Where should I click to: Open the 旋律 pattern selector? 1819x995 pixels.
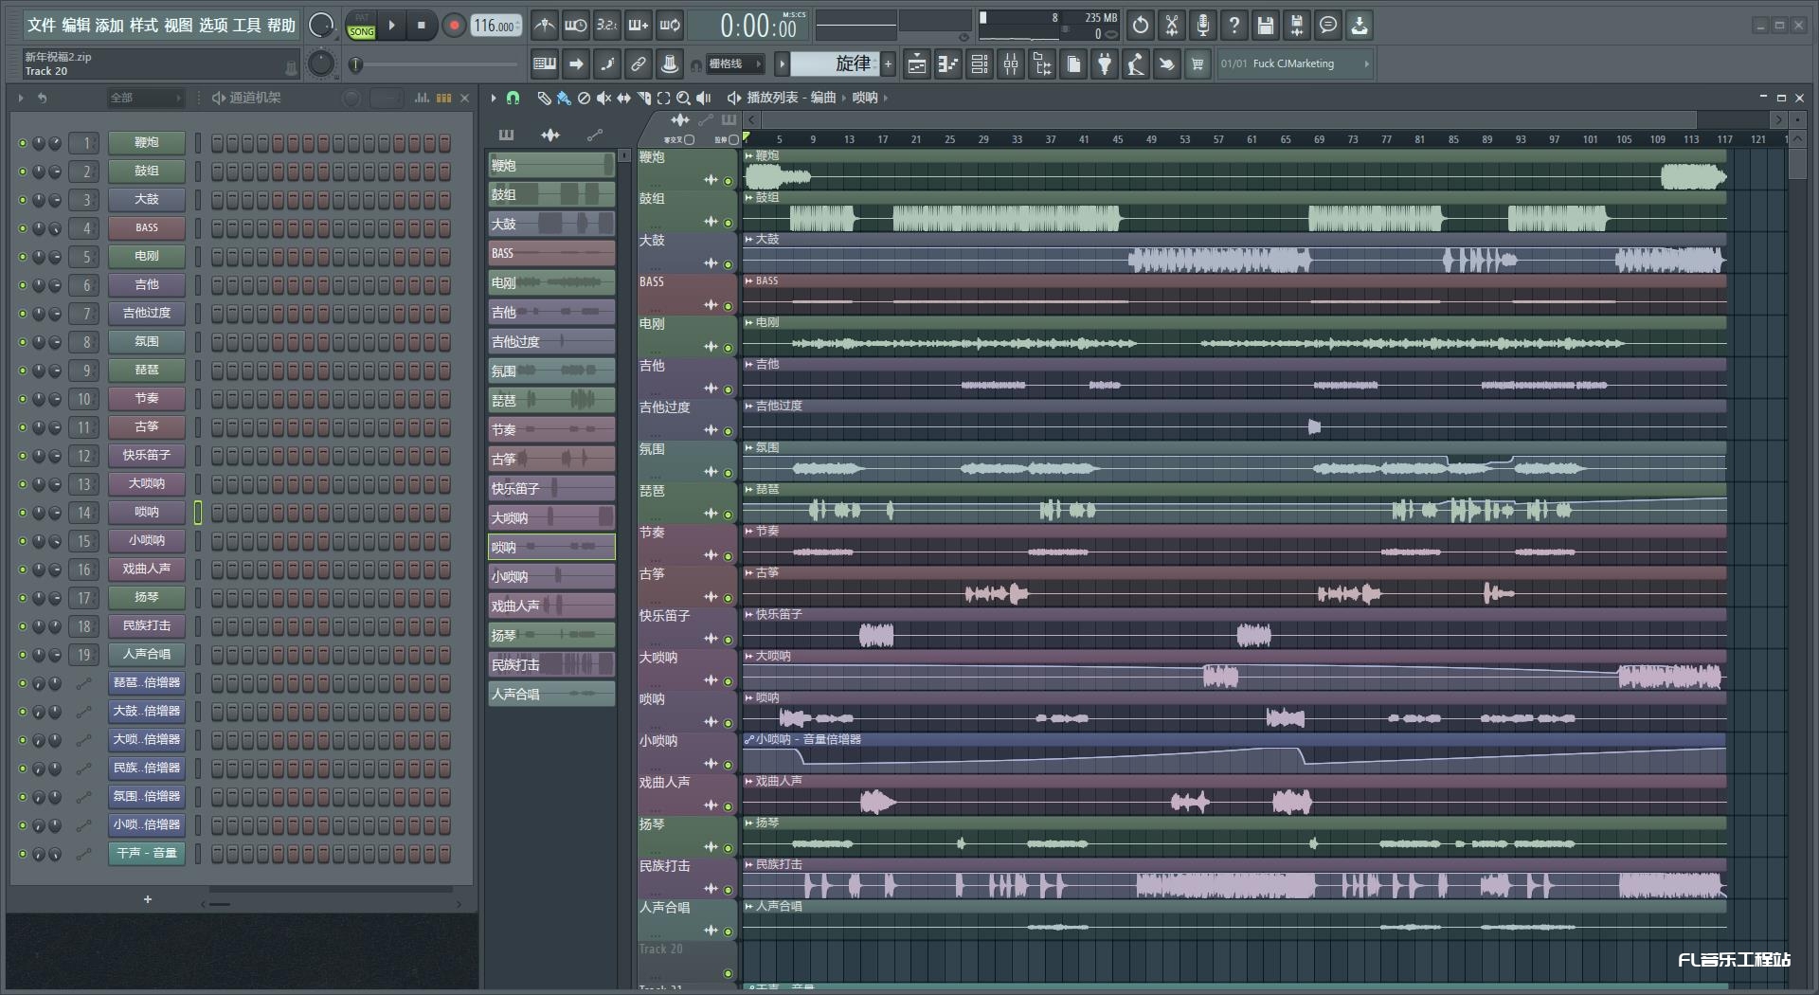(836, 64)
